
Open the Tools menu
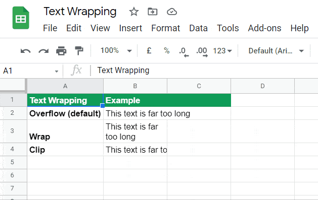tap(228, 28)
